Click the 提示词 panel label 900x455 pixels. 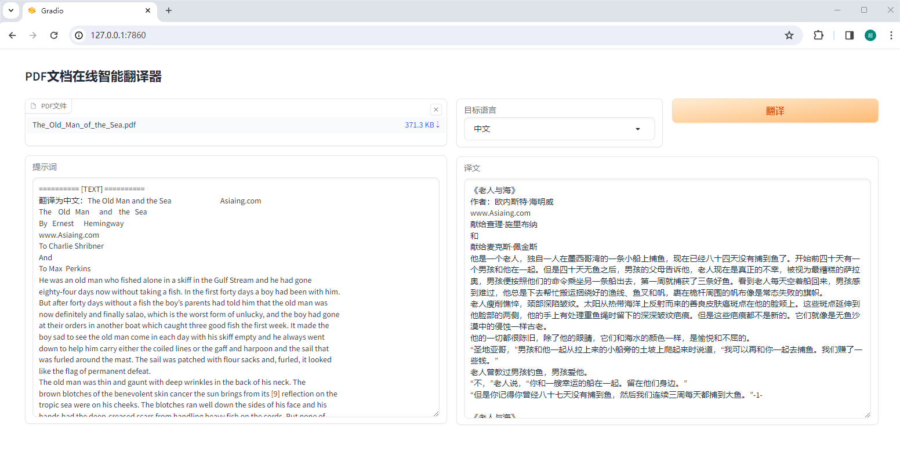pos(45,167)
